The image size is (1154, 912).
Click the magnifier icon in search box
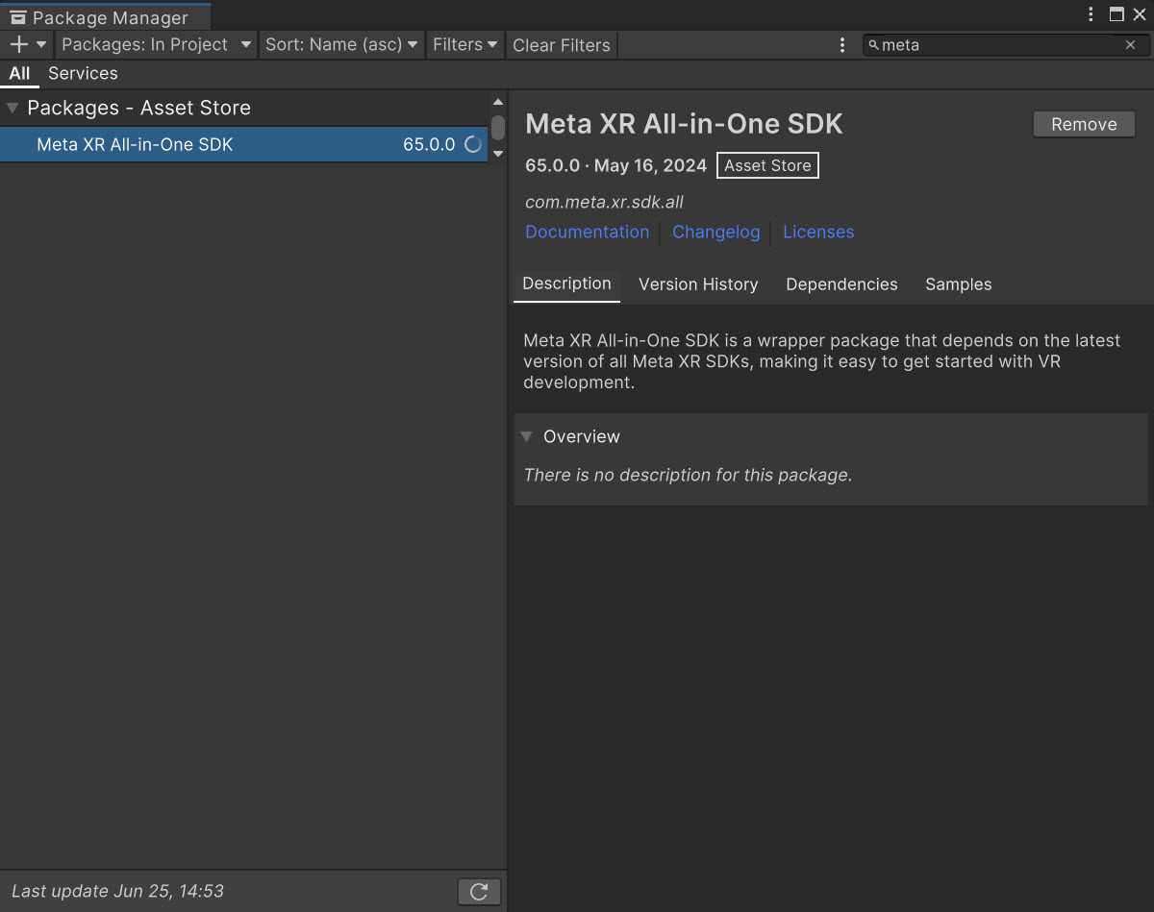873,45
